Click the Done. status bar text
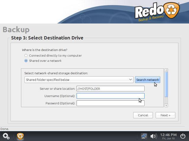This screenshot has width=189, height=141. click(5, 129)
